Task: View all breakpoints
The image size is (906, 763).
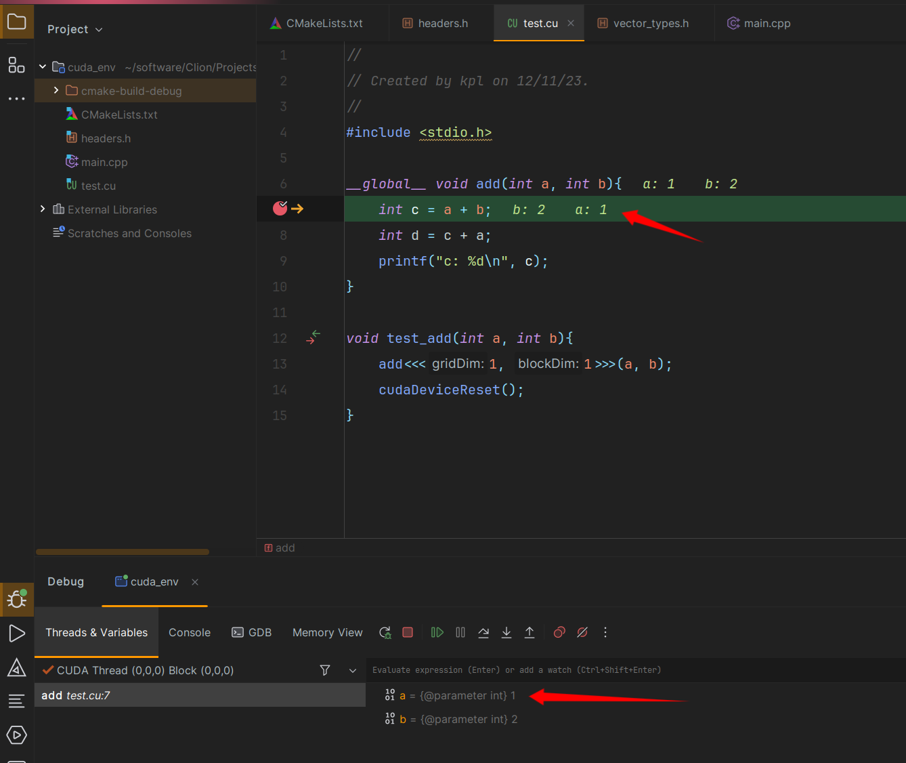Action: click(x=559, y=632)
